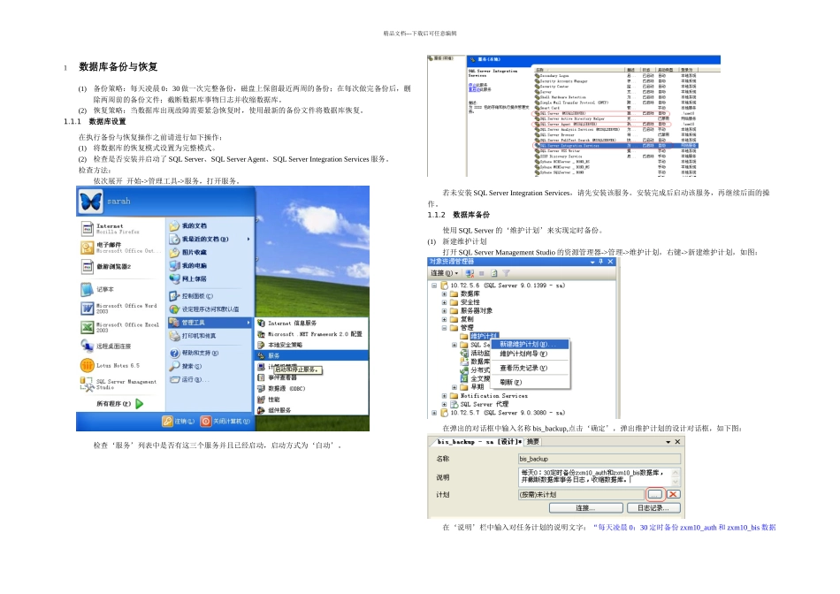Open 控制面板 control panel icon
Image resolution: width=840 pixels, height=594 pixels.
(174, 295)
